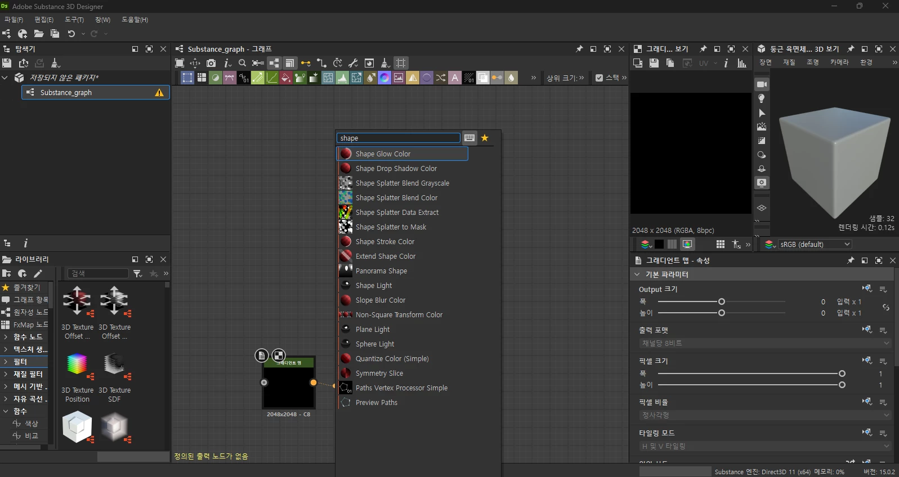Image resolution: width=899 pixels, height=477 pixels.
Task: Click the tiling grid icon under 2D view
Action: [721, 244]
